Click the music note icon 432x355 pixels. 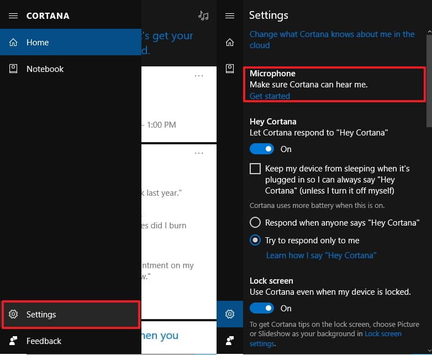coord(203,15)
